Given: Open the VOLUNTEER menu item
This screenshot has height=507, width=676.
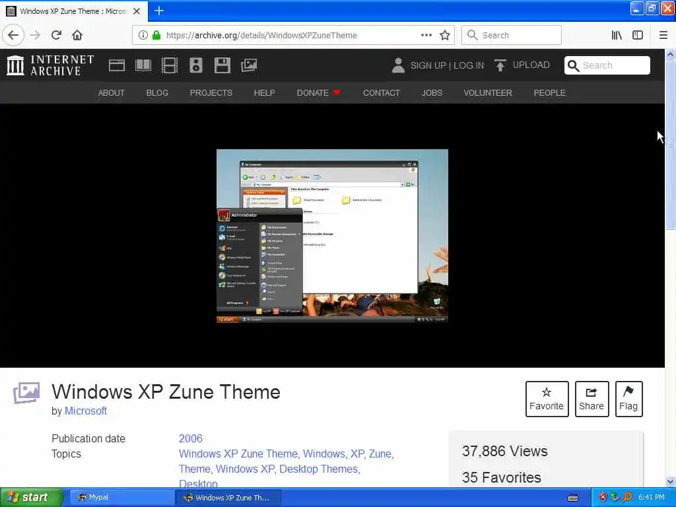Looking at the screenshot, I should click(x=488, y=92).
